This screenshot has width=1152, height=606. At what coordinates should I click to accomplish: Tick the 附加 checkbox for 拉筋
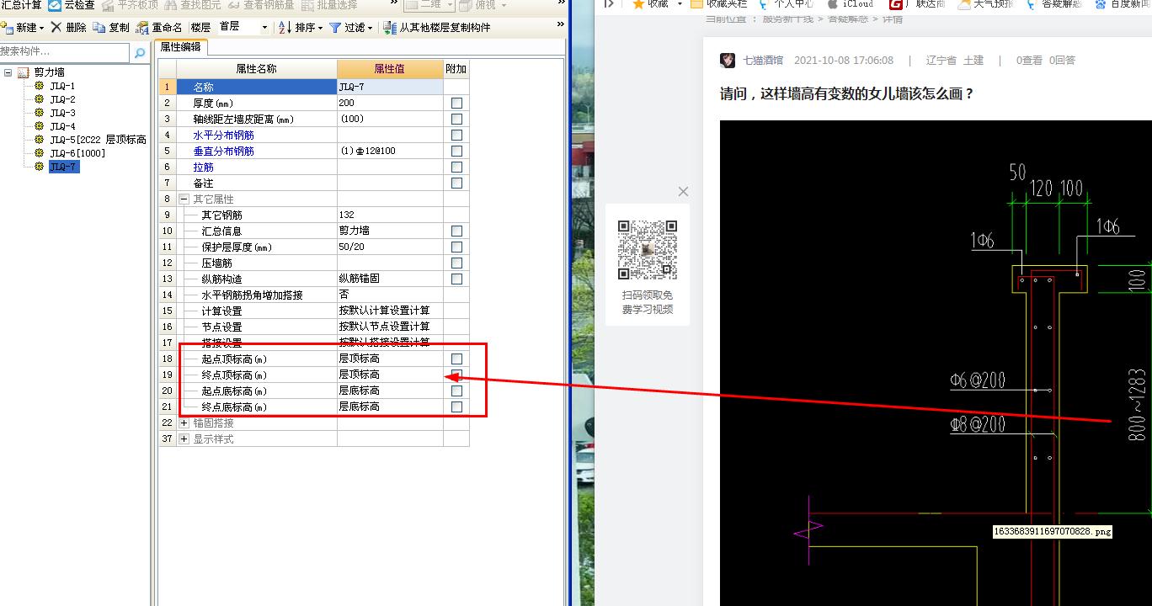(x=456, y=167)
